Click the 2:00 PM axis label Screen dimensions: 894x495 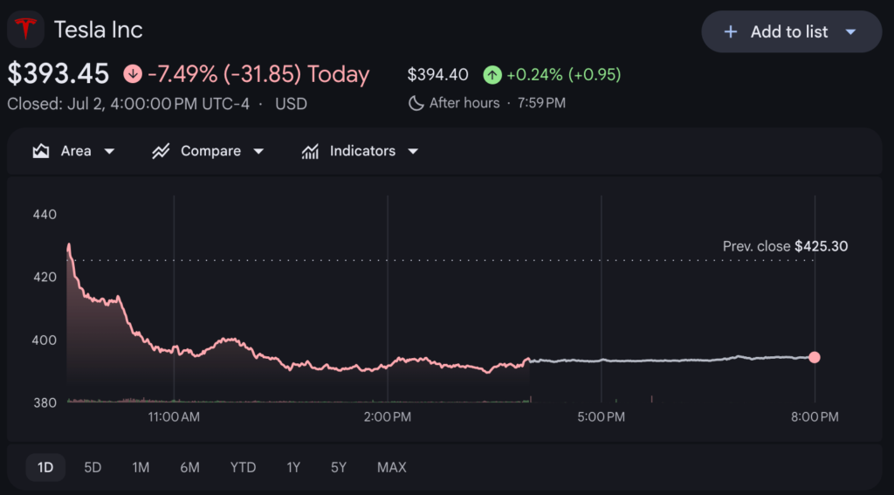click(388, 417)
